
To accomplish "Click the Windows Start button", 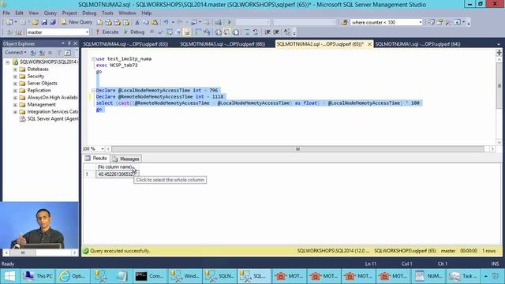I will tap(9, 276).
